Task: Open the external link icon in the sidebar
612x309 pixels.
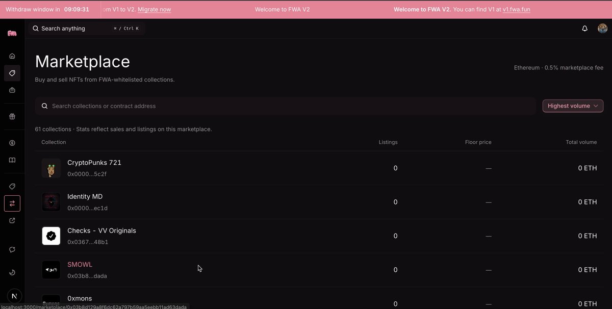Action: coord(12,221)
